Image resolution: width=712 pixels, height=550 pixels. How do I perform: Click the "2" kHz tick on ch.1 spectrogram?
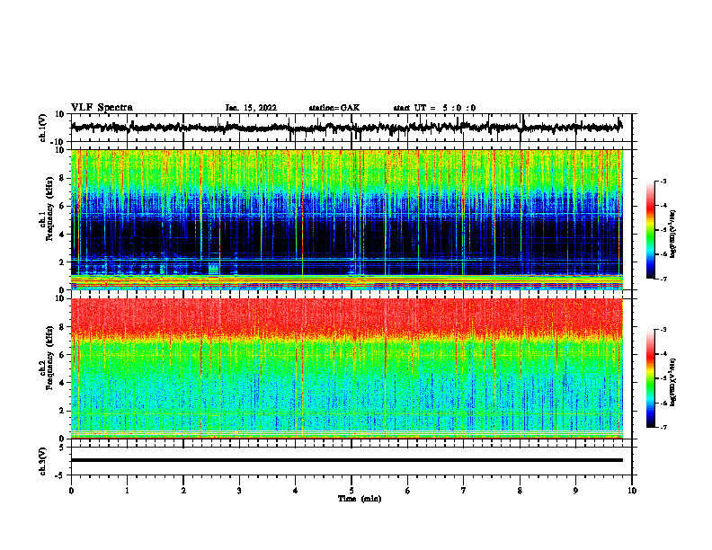(62, 262)
